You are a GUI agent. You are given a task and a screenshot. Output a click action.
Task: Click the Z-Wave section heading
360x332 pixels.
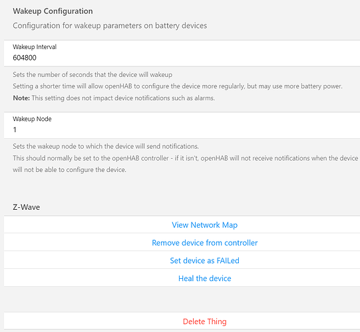(27, 207)
